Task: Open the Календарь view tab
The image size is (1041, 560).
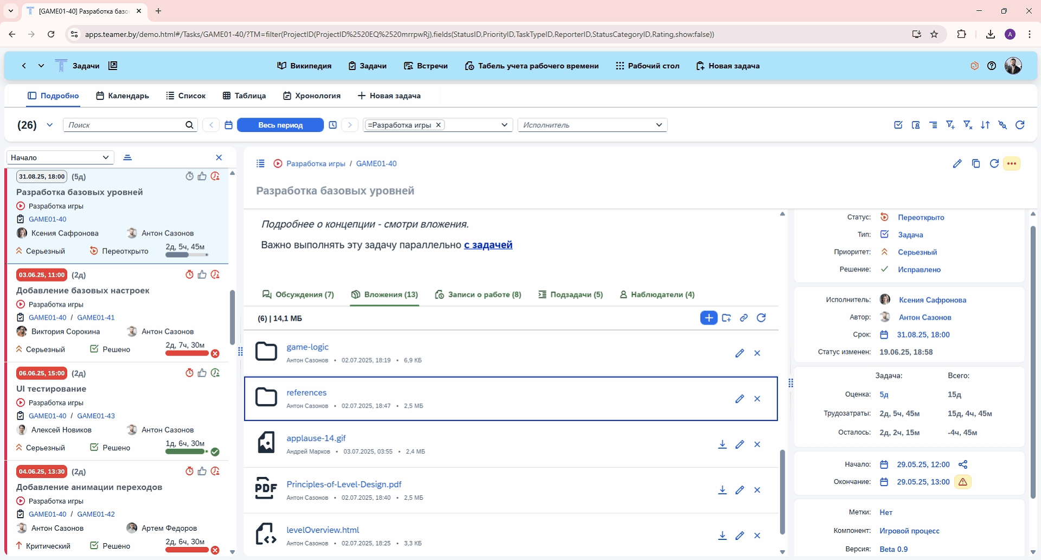Action: 123,96
